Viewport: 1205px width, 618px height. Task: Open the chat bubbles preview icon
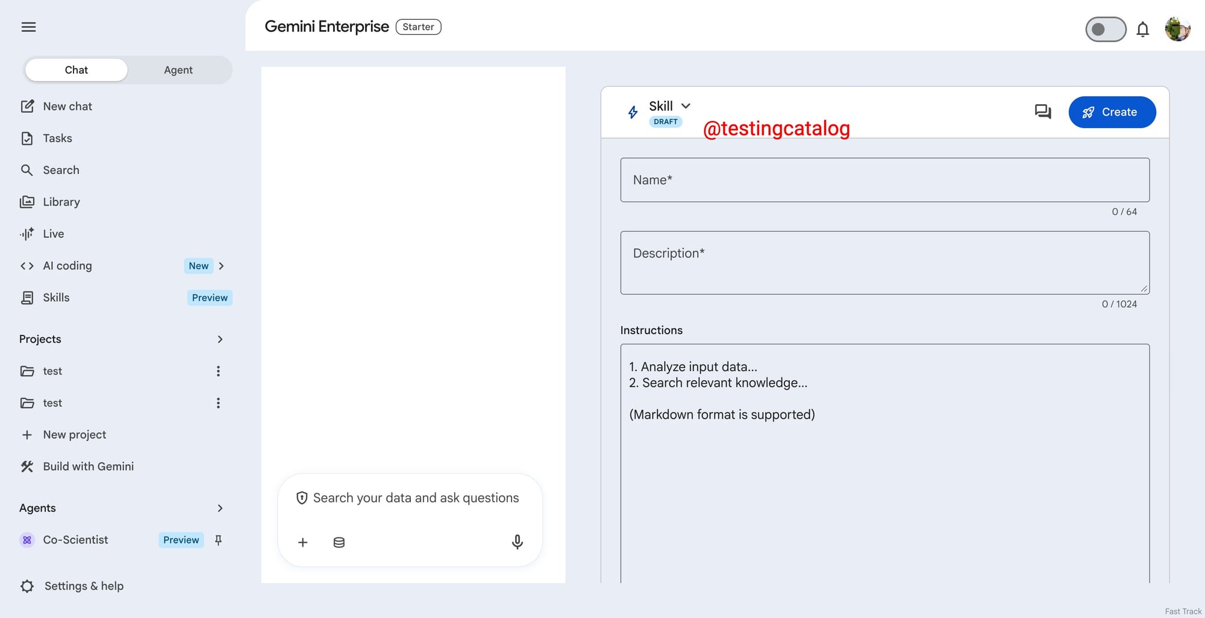(x=1043, y=112)
